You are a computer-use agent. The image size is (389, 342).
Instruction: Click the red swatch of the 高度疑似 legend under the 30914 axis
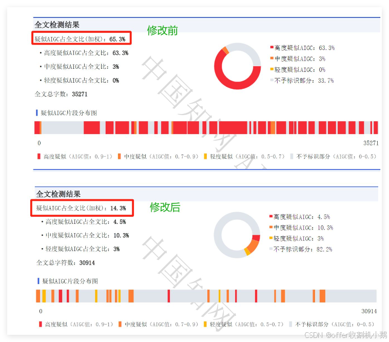(x=41, y=324)
